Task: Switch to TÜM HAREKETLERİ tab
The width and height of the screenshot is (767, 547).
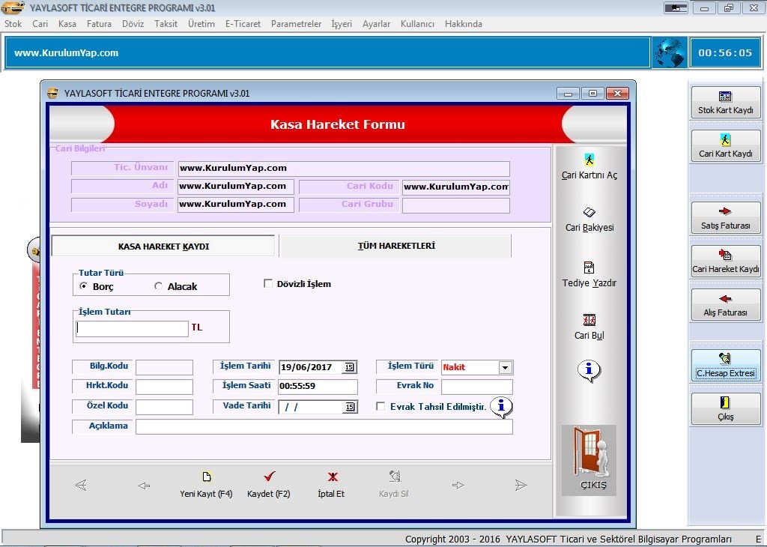Action: point(395,246)
